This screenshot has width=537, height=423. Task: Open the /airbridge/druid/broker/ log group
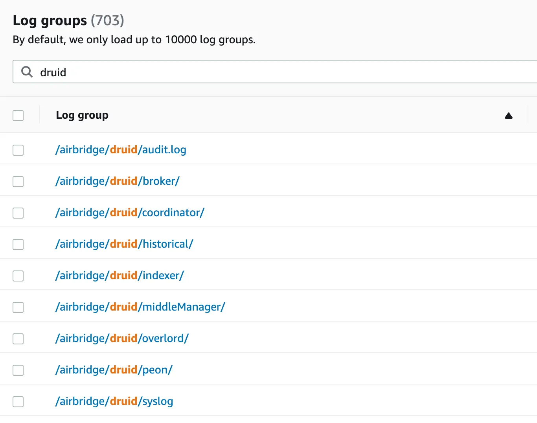[117, 181]
